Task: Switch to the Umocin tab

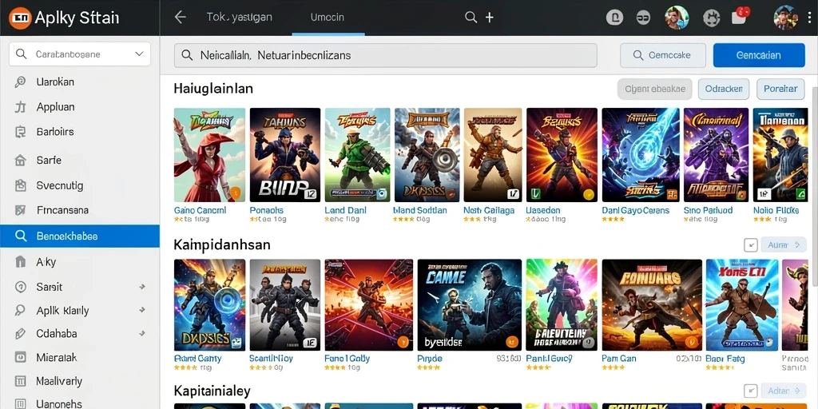Action: pos(327,18)
